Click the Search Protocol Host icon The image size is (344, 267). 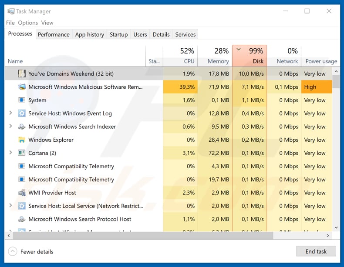(21, 219)
